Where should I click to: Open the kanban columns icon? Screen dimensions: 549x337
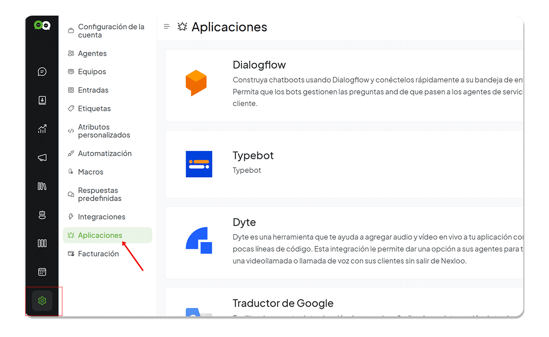pyautogui.click(x=42, y=243)
